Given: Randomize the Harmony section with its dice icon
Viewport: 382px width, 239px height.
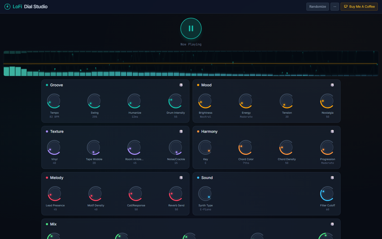Looking at the screenshot, I should [x=332, y=131].
